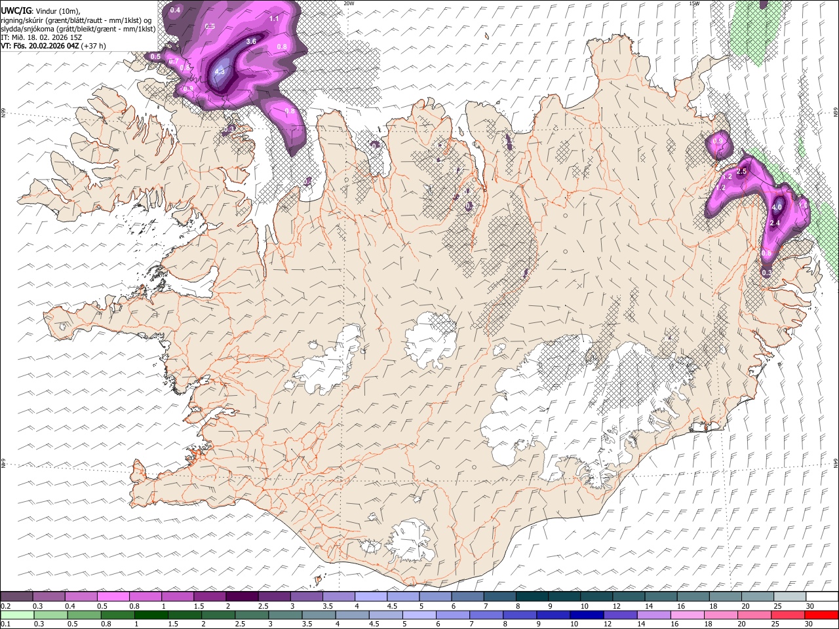
Task: Pick top-row swatch between 0.2 and 0.3
Action: click(16, 597)
